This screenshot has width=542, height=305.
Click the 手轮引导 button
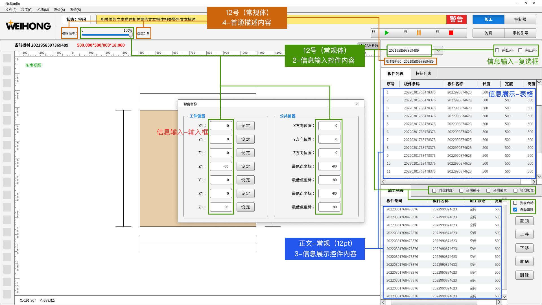point(520,33)
